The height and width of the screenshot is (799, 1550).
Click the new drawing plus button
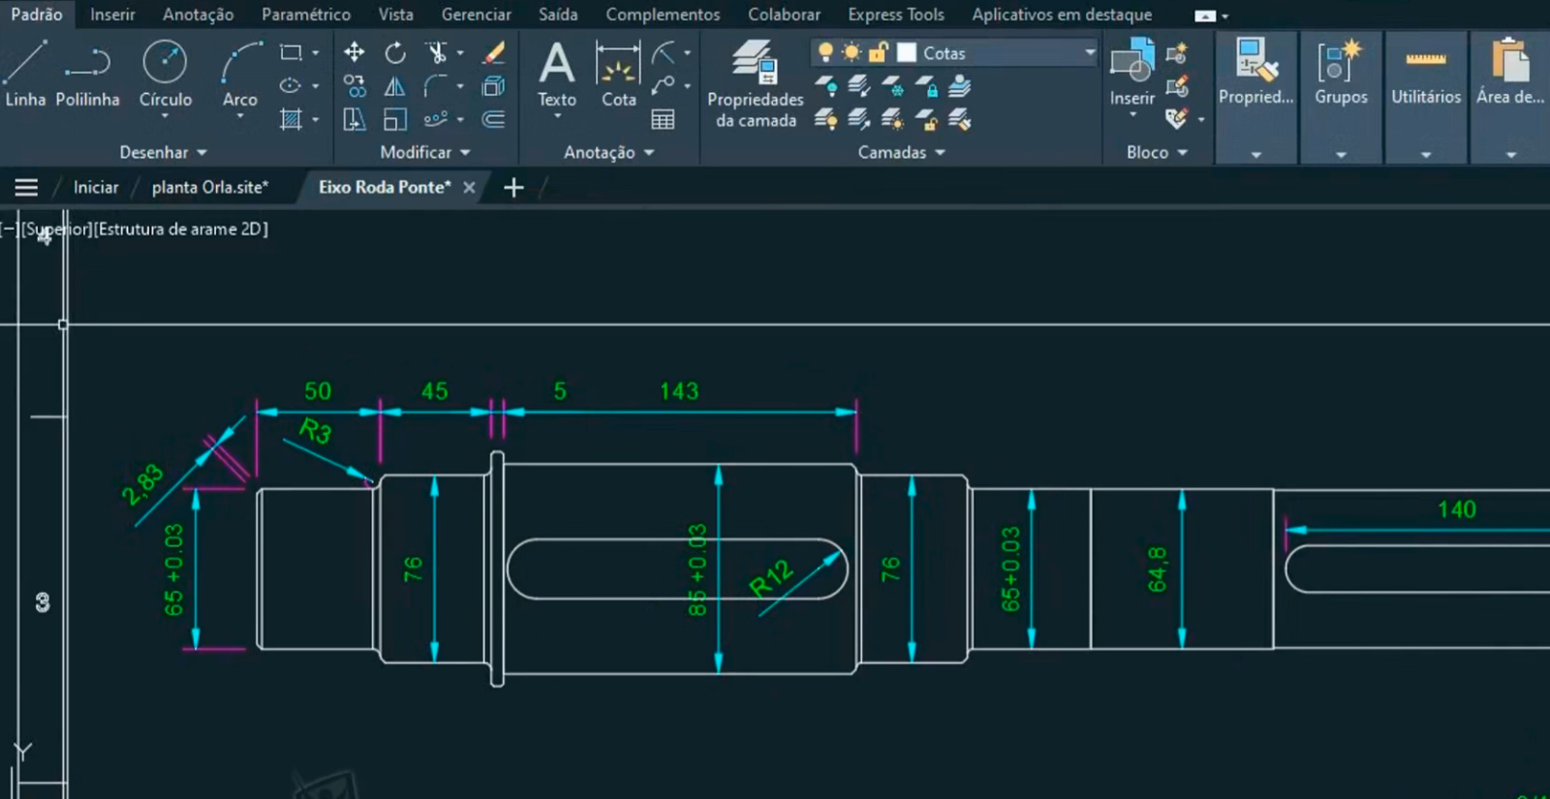[513, 188]
